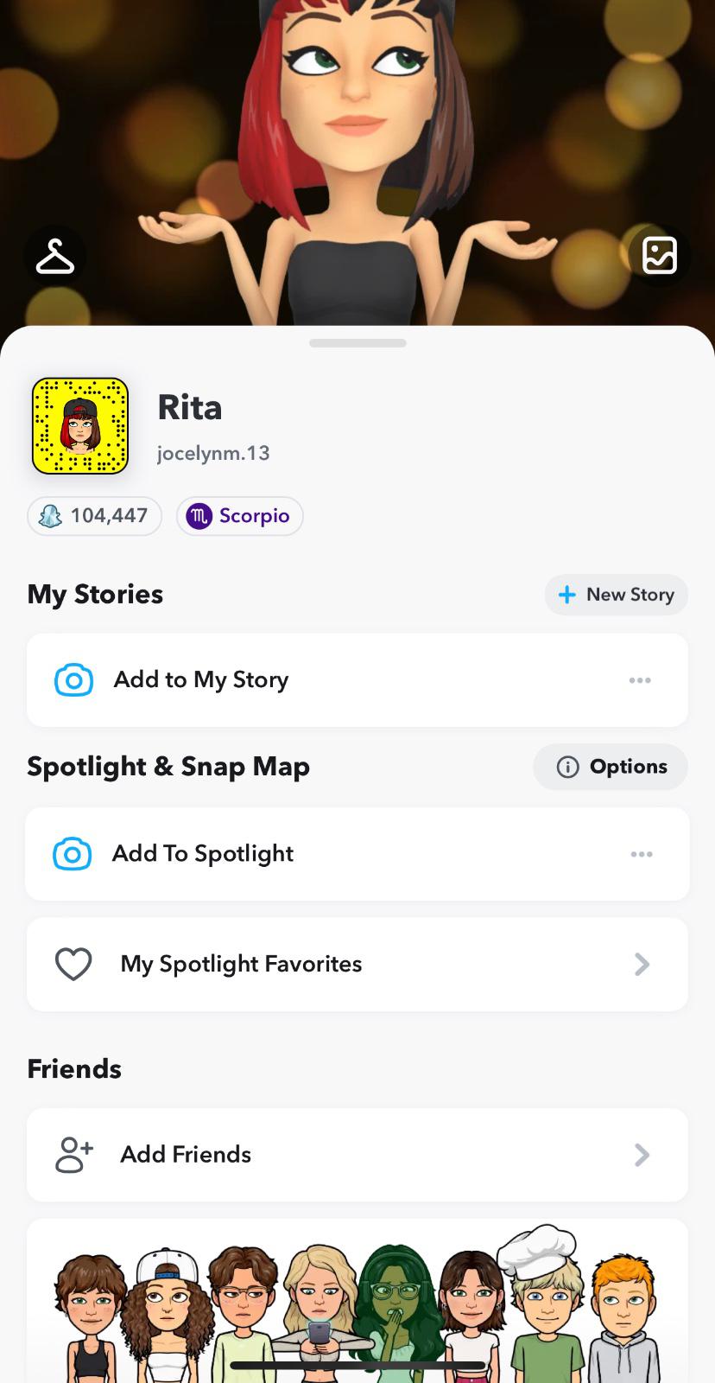Image resolution: width=715 pixels, height=1383 pixels.
Task: Open the three-dot menu for Add To Spotlight
Action: click(642, 854)
